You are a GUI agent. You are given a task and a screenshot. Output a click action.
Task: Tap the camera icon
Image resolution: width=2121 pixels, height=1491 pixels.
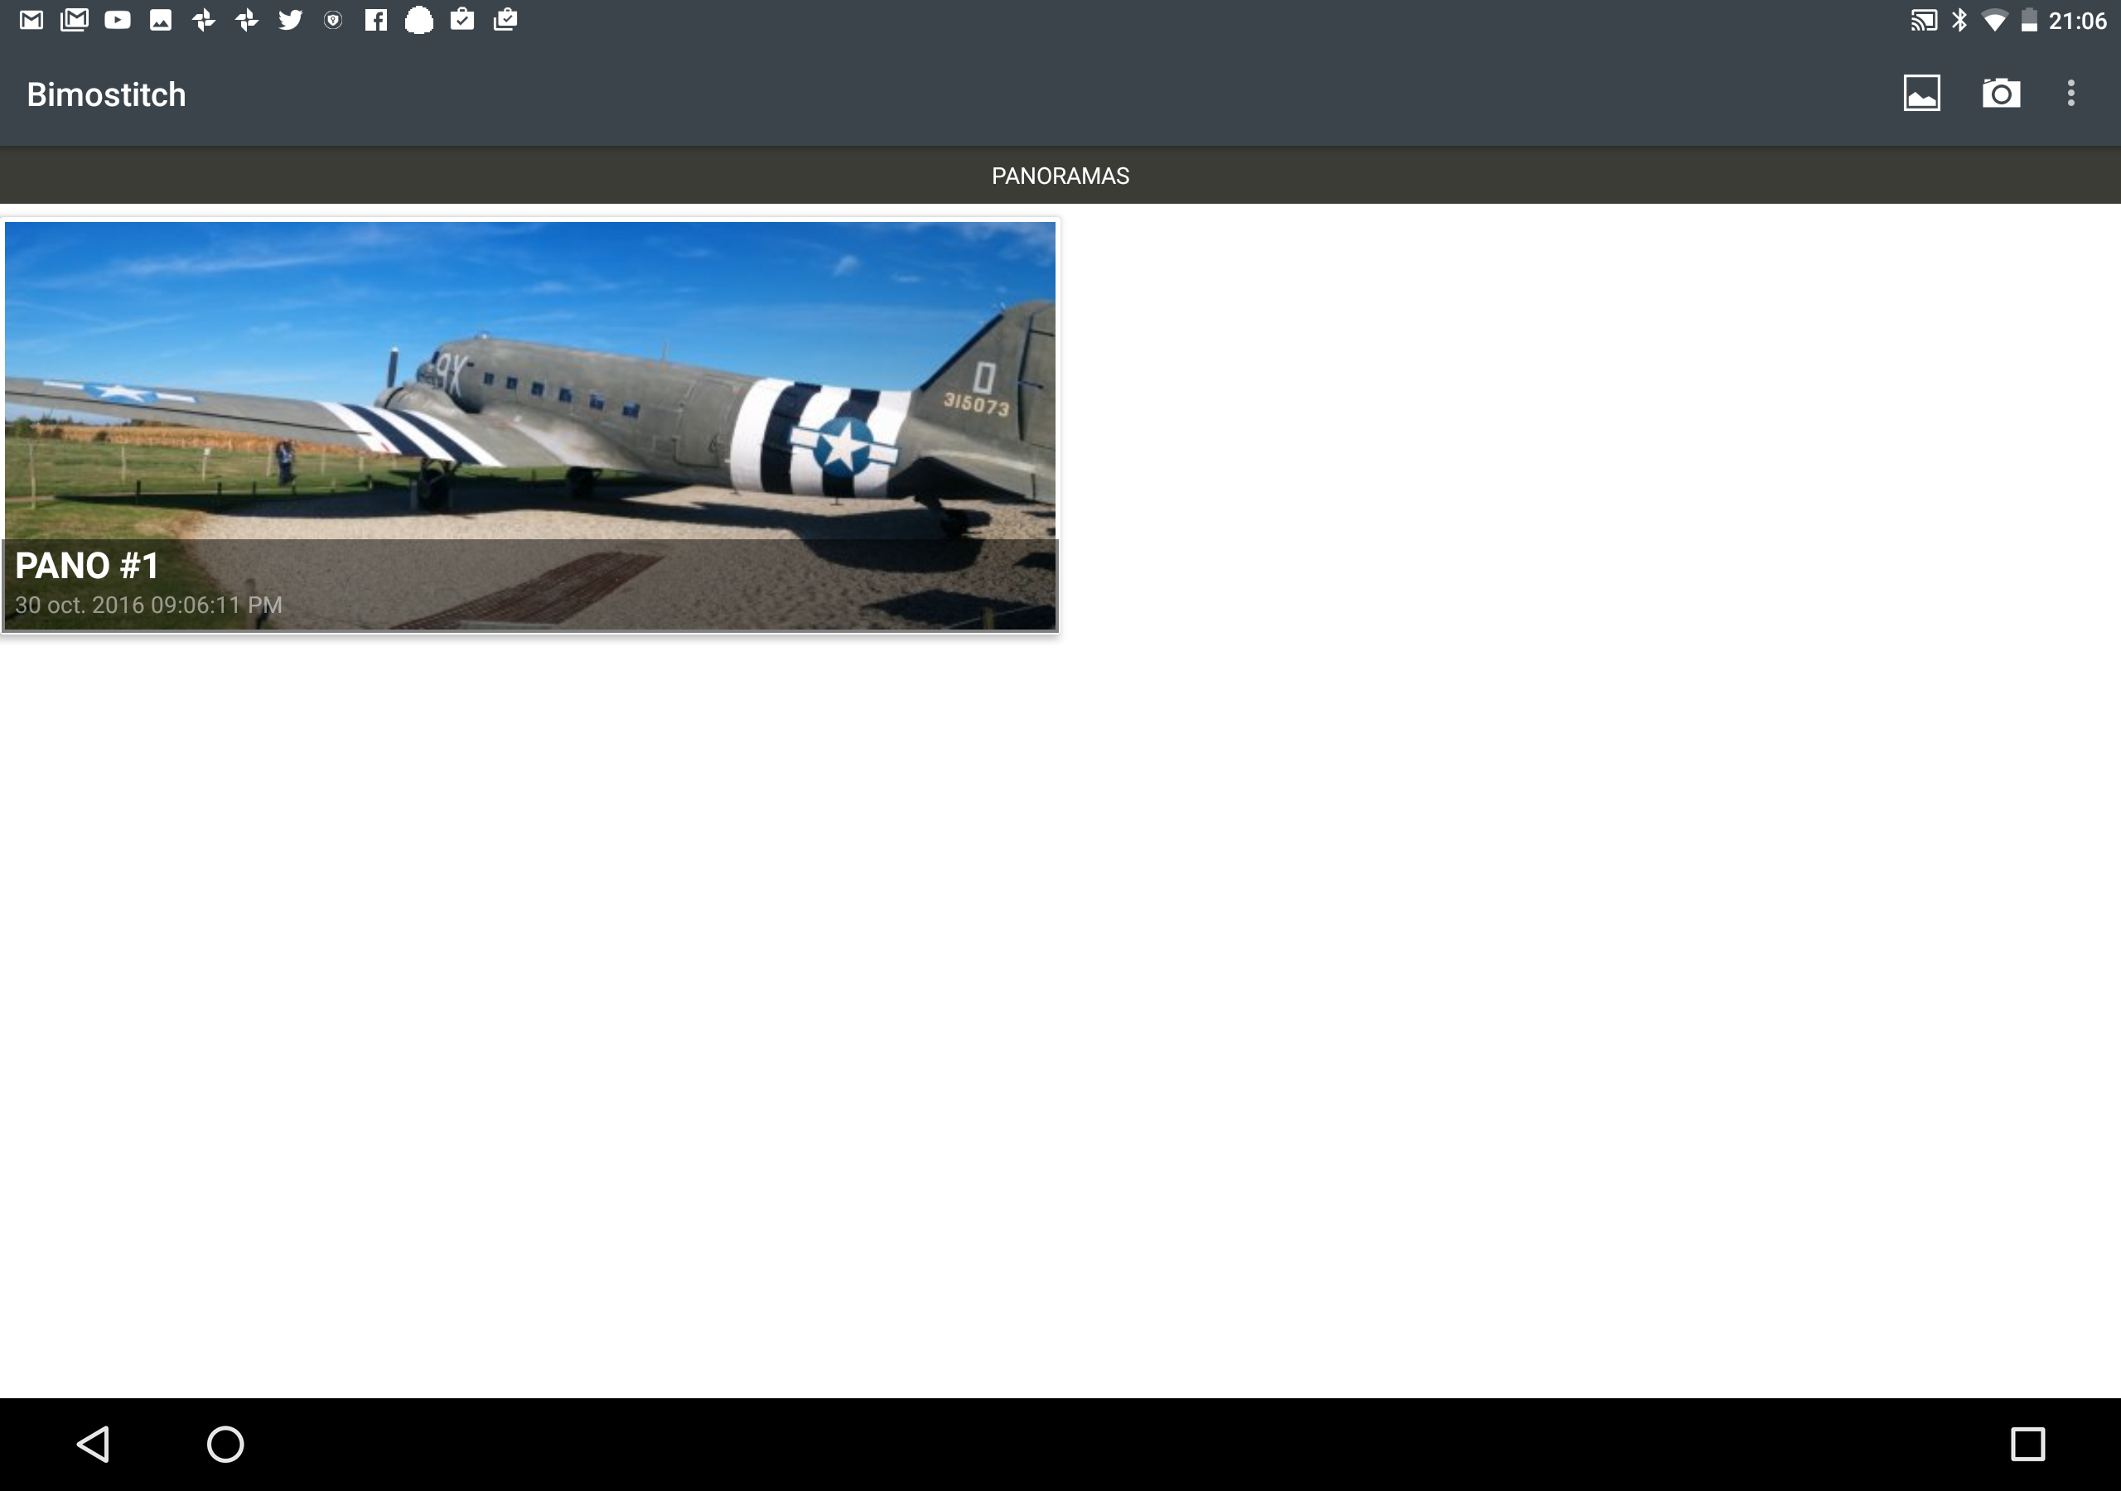2001,94
